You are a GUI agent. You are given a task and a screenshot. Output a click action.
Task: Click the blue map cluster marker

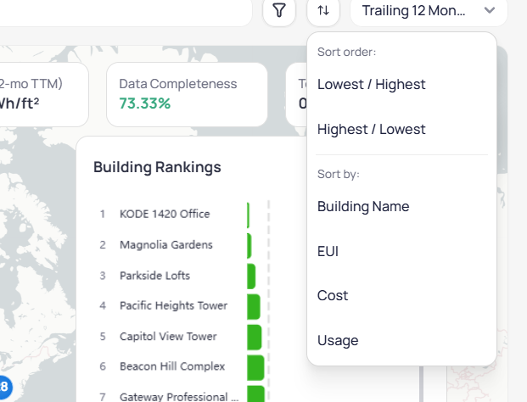5,387
